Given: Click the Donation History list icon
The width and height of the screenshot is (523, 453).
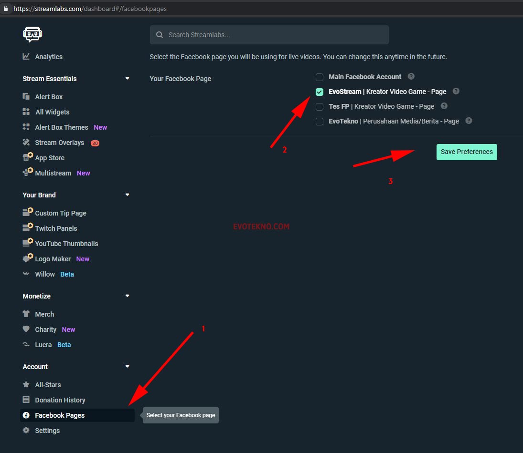Looking at the screenshot, I should pyautogui.click(x=26, y=400).
